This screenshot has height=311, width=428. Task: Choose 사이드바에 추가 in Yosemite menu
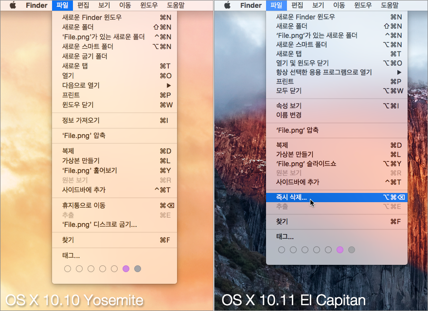[114, 190]
